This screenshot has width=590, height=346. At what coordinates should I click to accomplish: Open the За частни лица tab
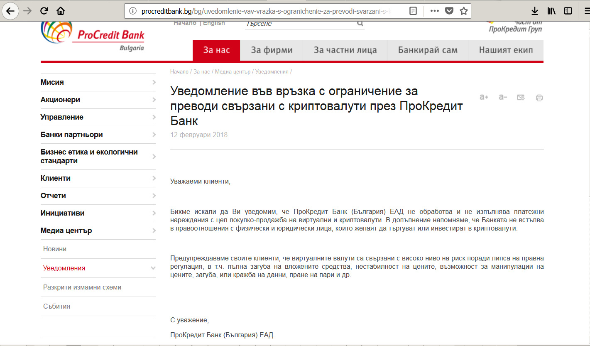tap(345, 50)
